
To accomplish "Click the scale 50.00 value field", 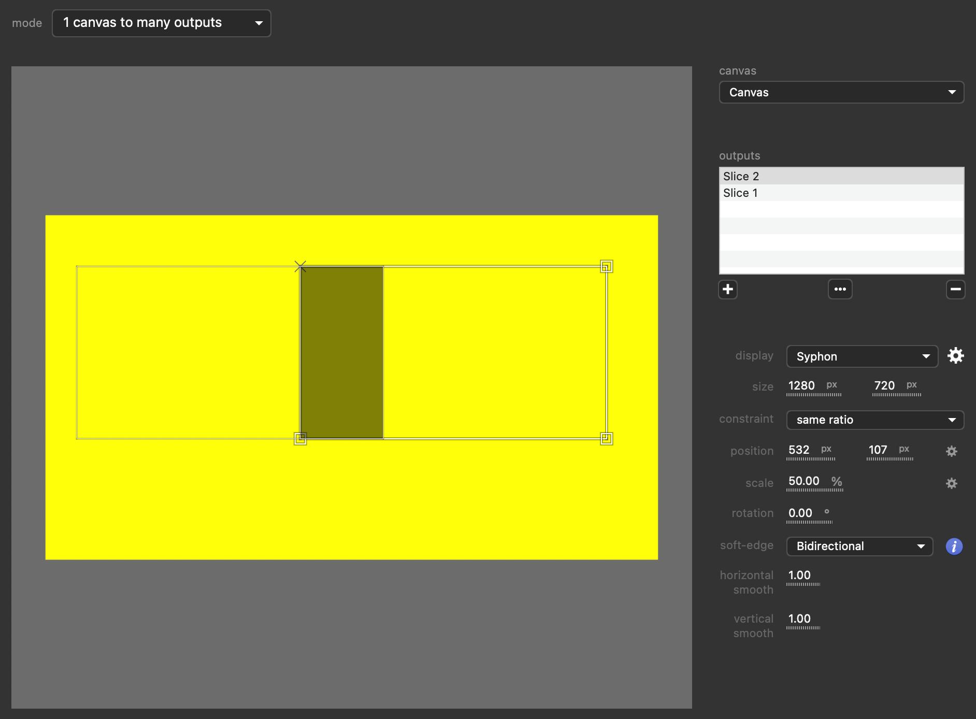I will pyautogui.click(x=803, y=481).
